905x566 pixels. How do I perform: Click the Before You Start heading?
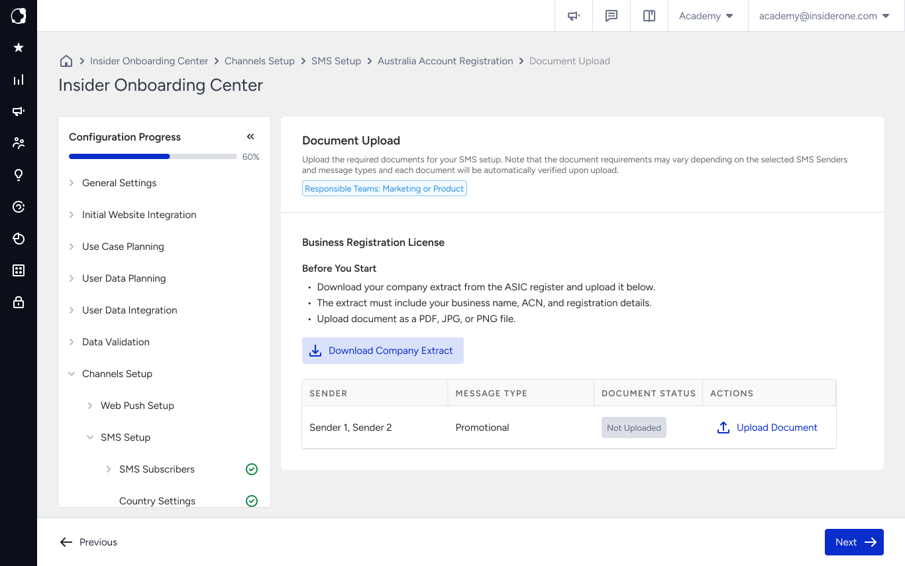pos(339,268)
